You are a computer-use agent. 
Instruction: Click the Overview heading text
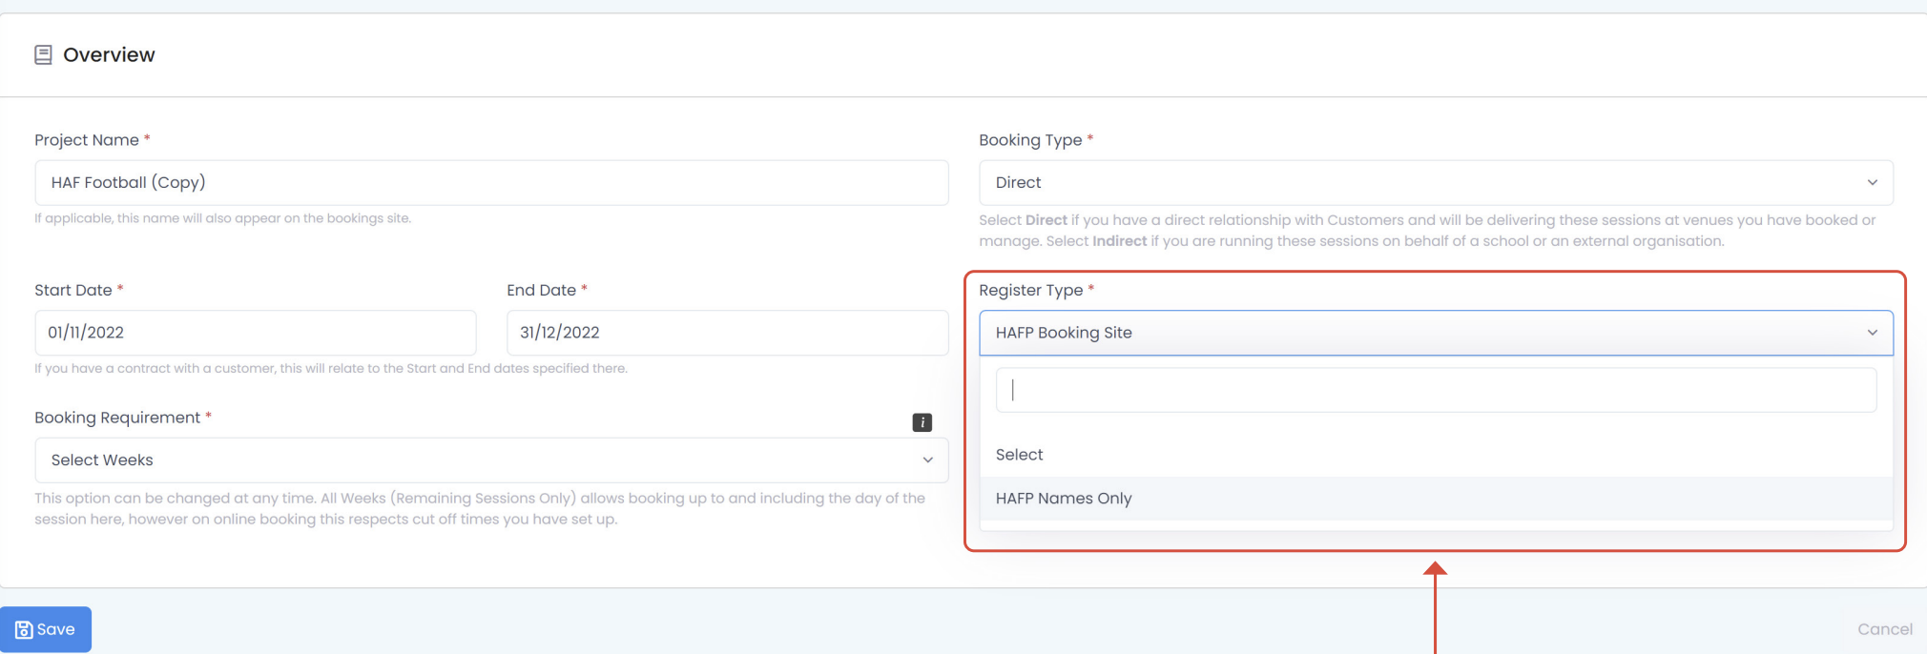click(x=109, y=55)
